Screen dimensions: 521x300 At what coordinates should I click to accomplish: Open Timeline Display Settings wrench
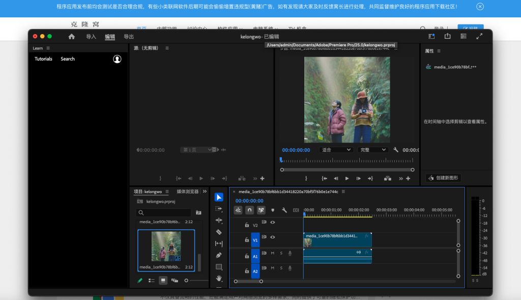click(284, 210)
